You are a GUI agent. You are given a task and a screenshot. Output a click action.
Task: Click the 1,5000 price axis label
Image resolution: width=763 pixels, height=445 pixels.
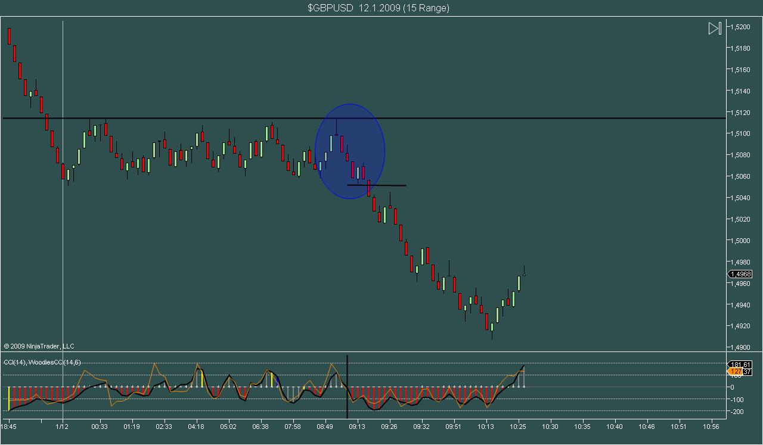click(x=742, y=241)
